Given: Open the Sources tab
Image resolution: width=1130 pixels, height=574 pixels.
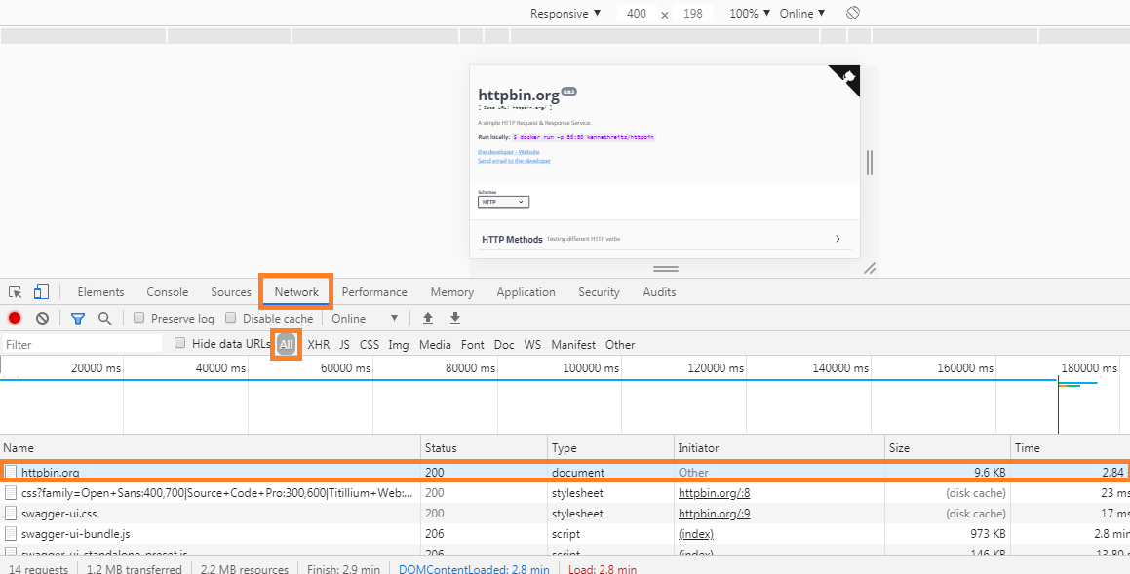Looking at the screenshot, I should (231, 291).
